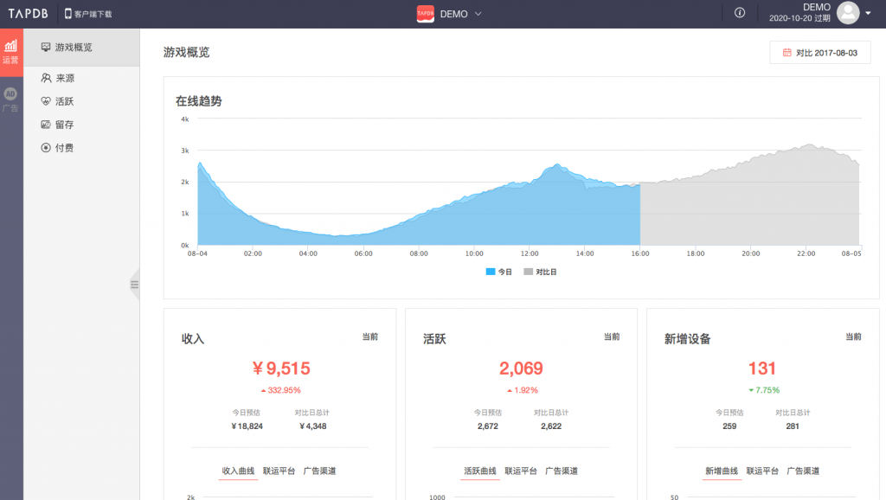Click 当前 link in 新增设备 card
This screenshot has height=500, width=886.
tap(853, 337)
